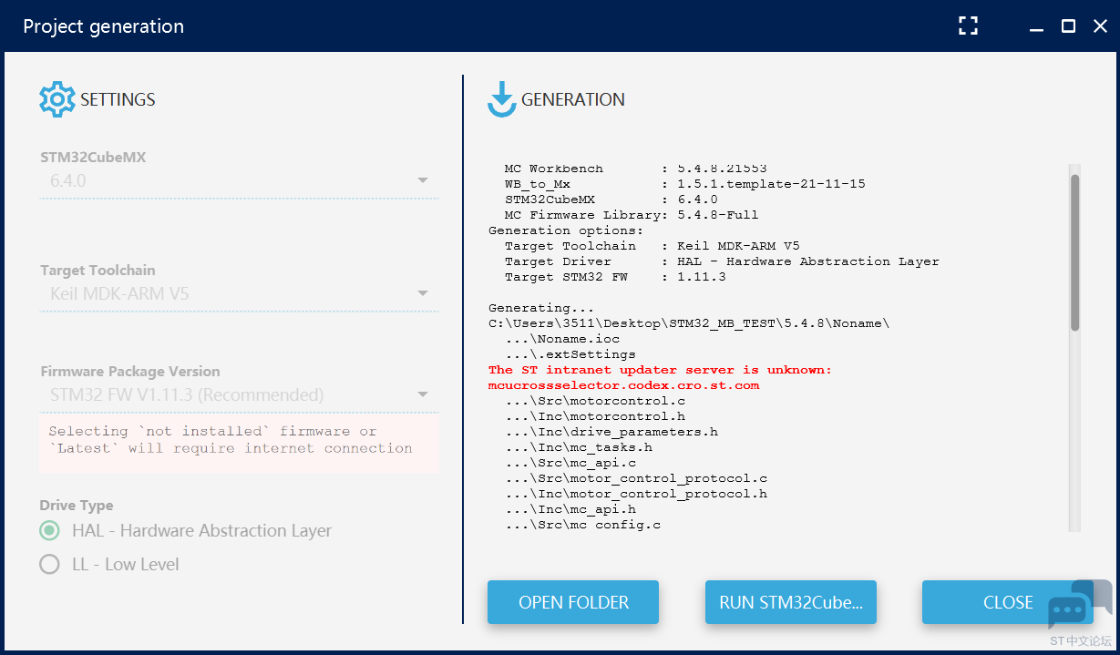Click the ...\Inc\motor_control_protocol.h log line
This screenshot has width=1120, height=655.
636,494
